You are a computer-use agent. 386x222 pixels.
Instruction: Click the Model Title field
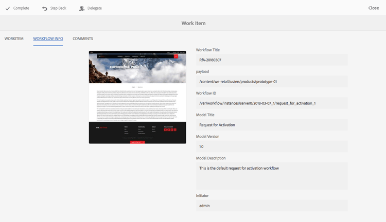272,125
